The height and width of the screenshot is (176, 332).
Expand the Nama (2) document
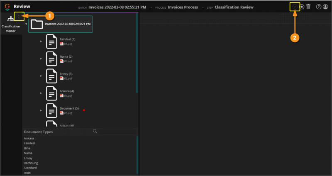tap(41, 59)
